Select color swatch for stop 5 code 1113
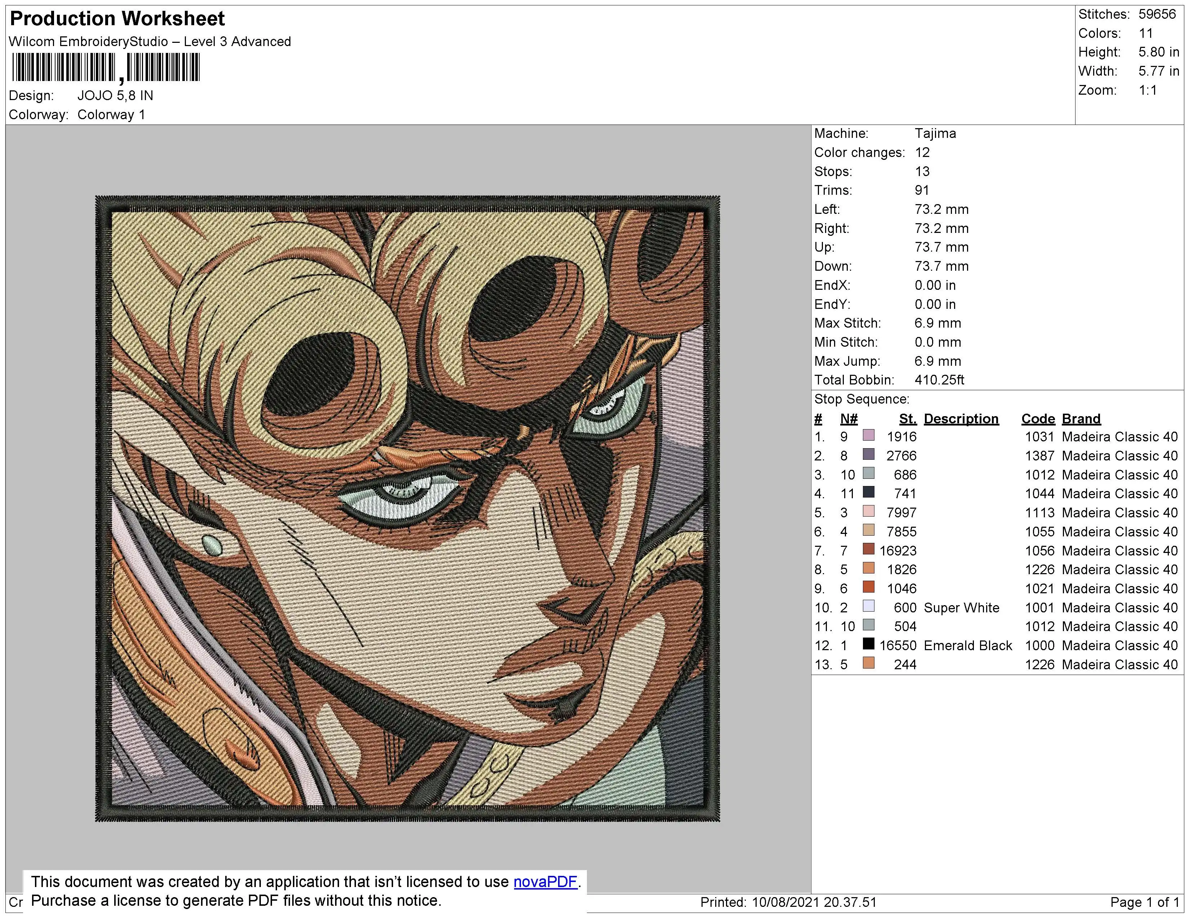Viewport: 1189px width, 918px height. [869, 512]
